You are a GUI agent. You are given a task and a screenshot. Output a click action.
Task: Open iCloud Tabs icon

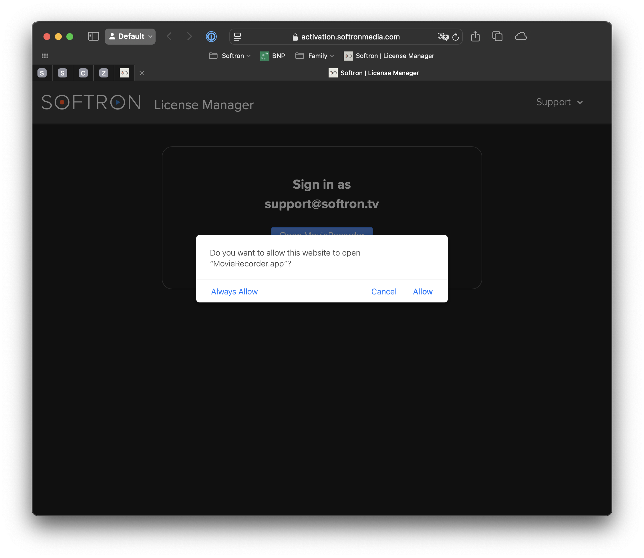(521, 36)
